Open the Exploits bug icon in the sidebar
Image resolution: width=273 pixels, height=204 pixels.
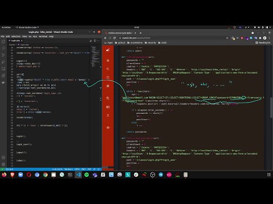(108, 61)
